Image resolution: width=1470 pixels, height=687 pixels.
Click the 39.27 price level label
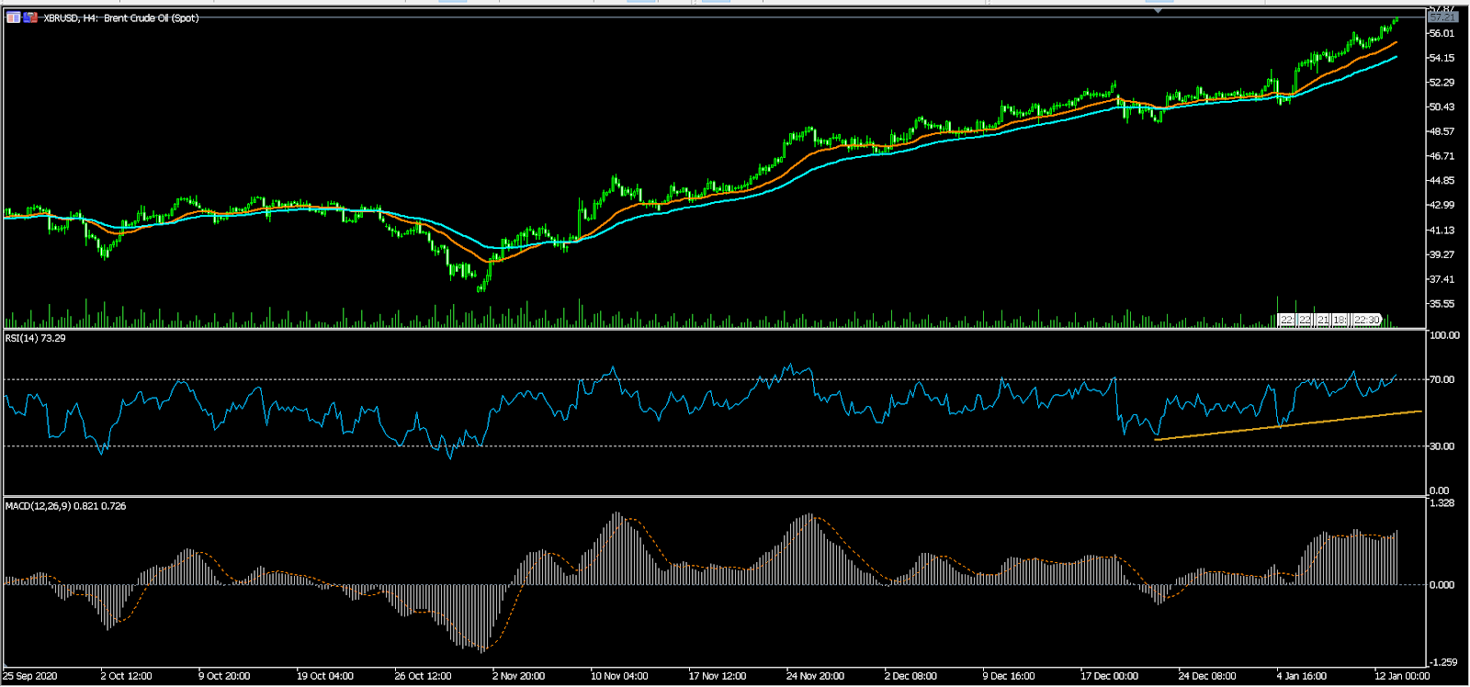tap(1442, 254)
